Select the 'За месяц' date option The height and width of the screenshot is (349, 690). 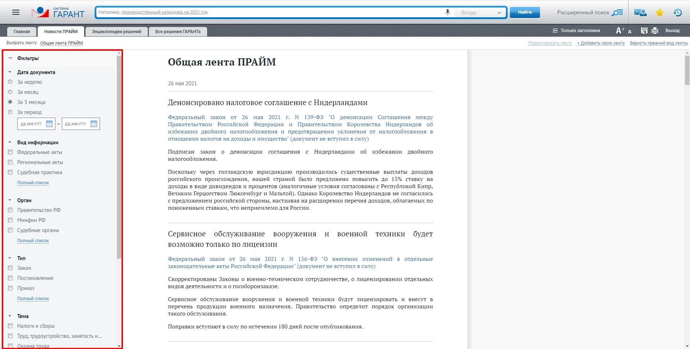coord(10,92)
